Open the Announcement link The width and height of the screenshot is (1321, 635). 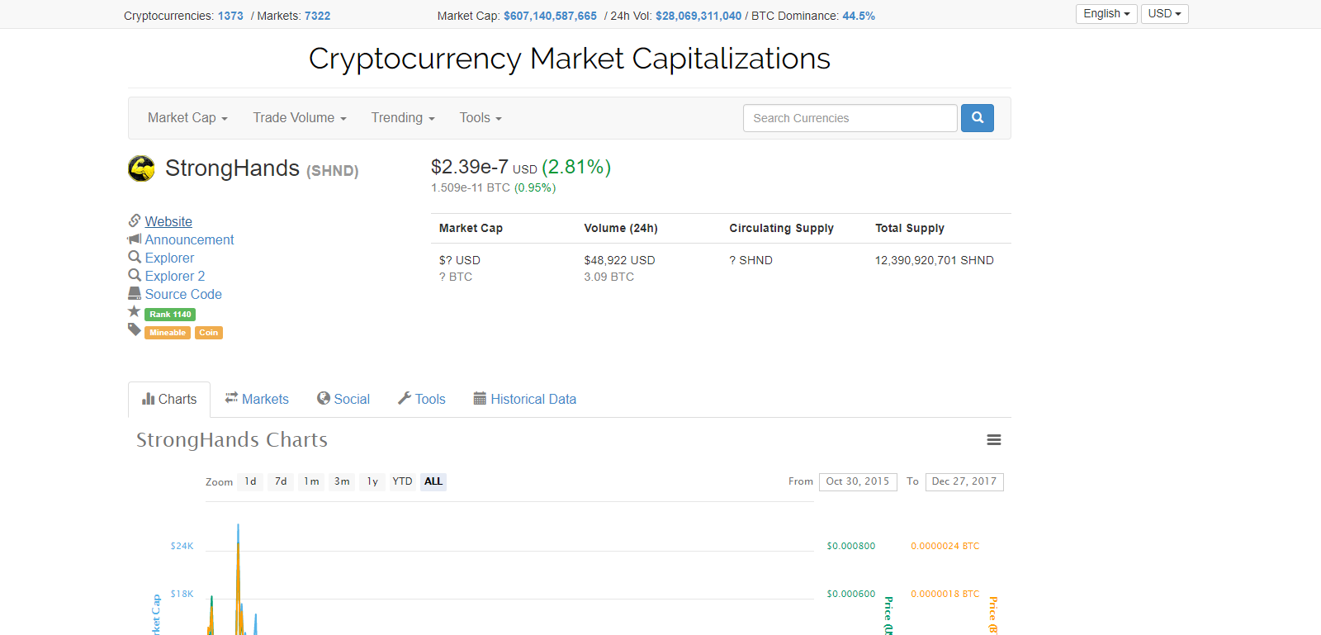coord(189,239)
